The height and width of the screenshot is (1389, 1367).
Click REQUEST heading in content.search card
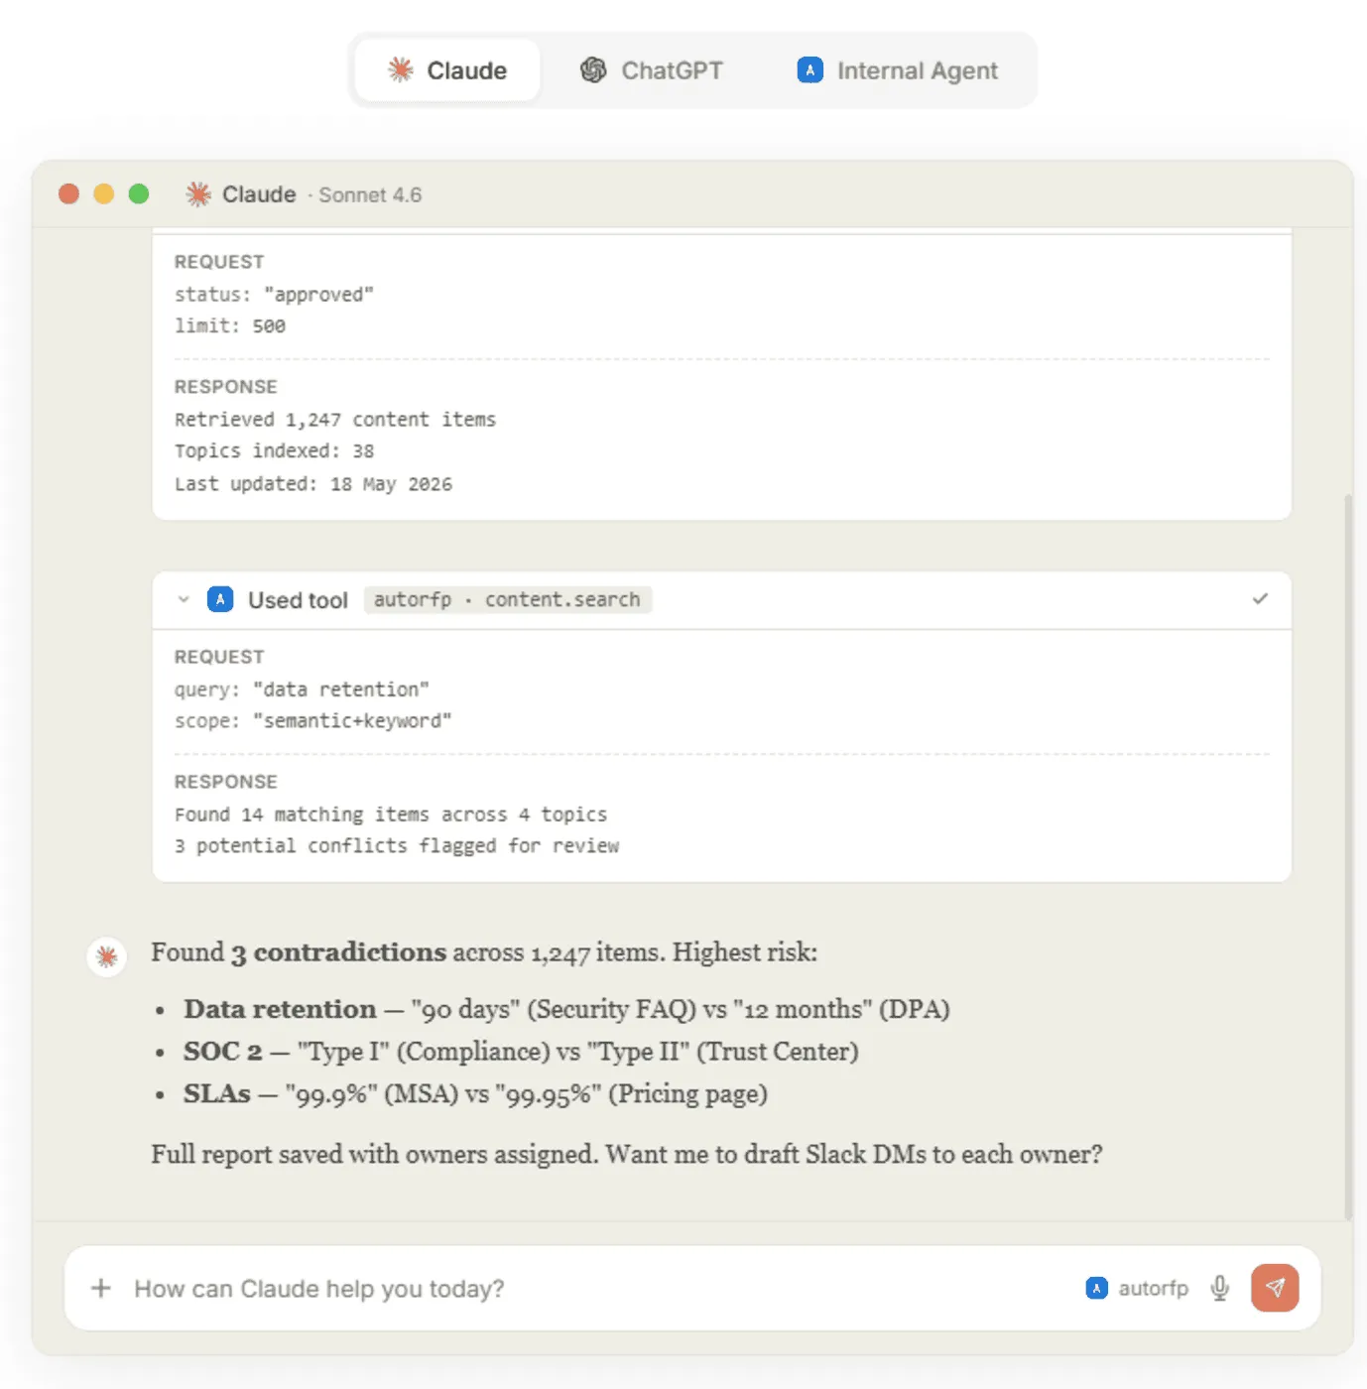click(219, 657)
